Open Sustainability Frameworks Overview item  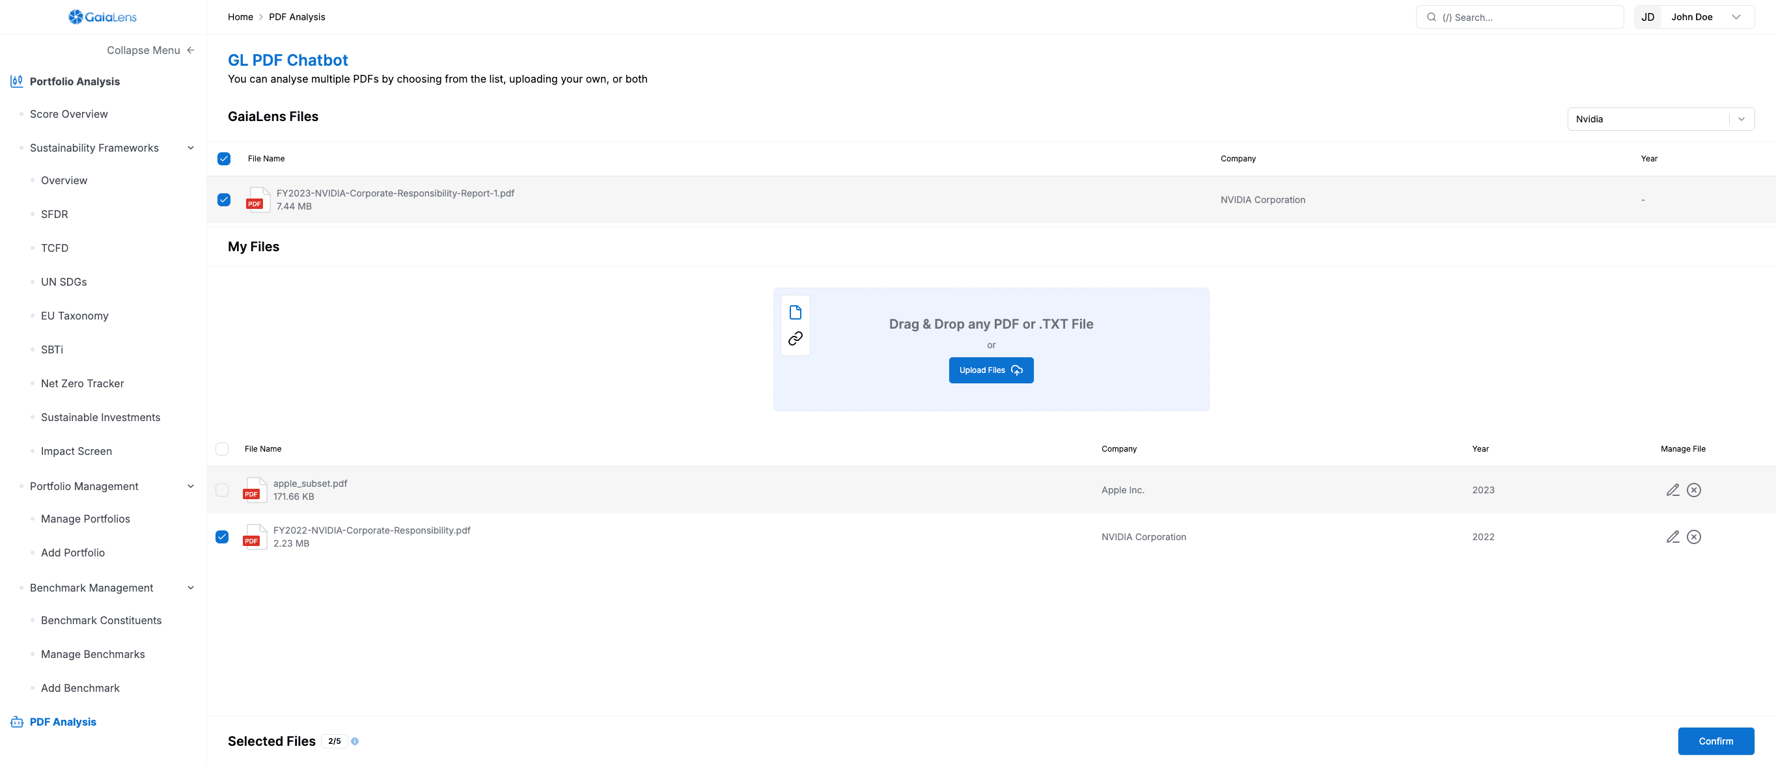click(64, 181)
